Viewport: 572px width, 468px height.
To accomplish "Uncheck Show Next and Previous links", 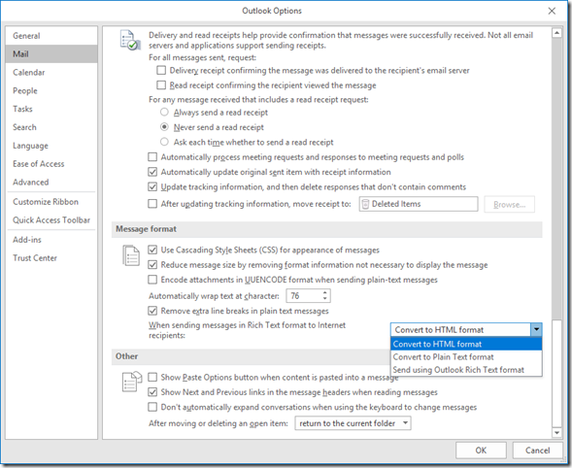I will tap(152, 392).
